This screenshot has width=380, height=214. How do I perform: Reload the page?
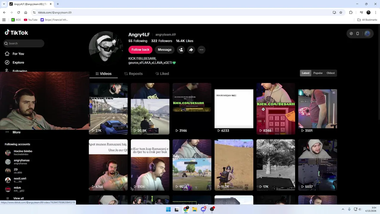18,12
